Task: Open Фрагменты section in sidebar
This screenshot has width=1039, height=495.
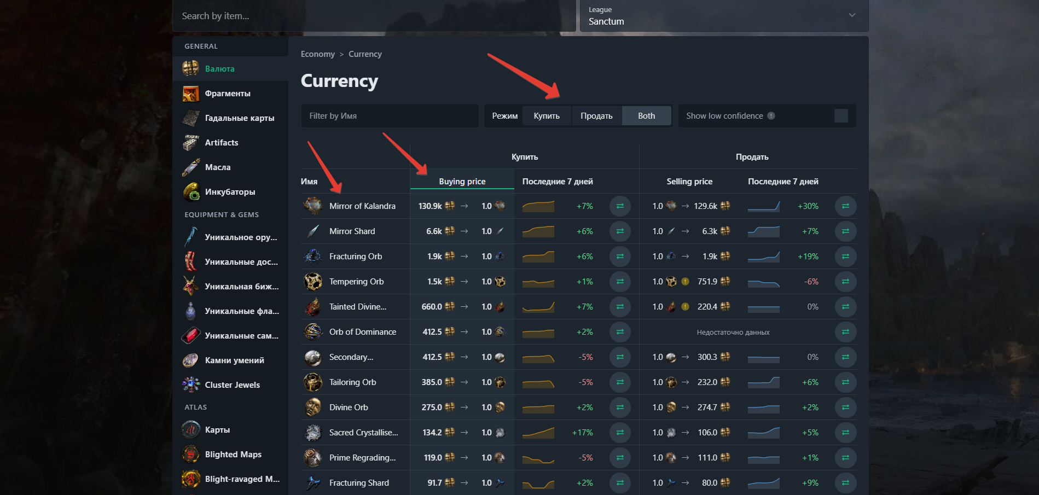Action: [228, 94]
